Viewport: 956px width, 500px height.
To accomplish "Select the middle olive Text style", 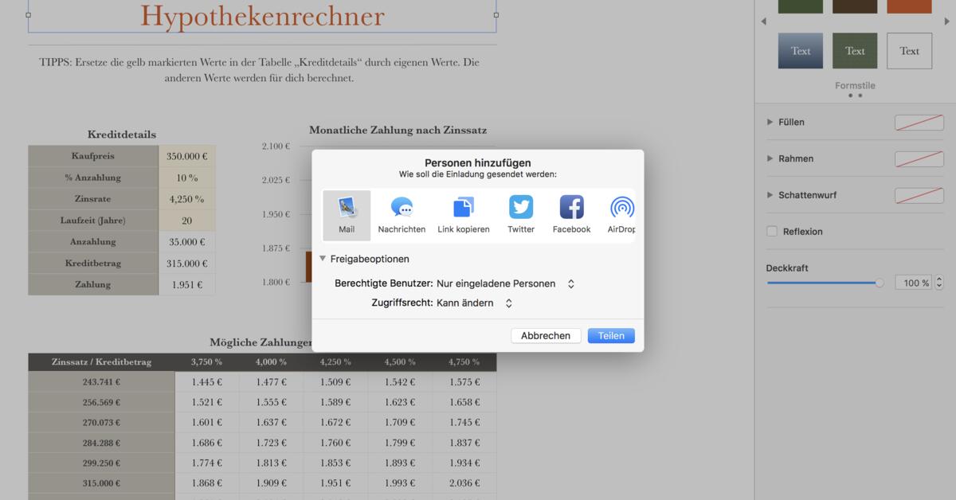I will tap(854, 50).
